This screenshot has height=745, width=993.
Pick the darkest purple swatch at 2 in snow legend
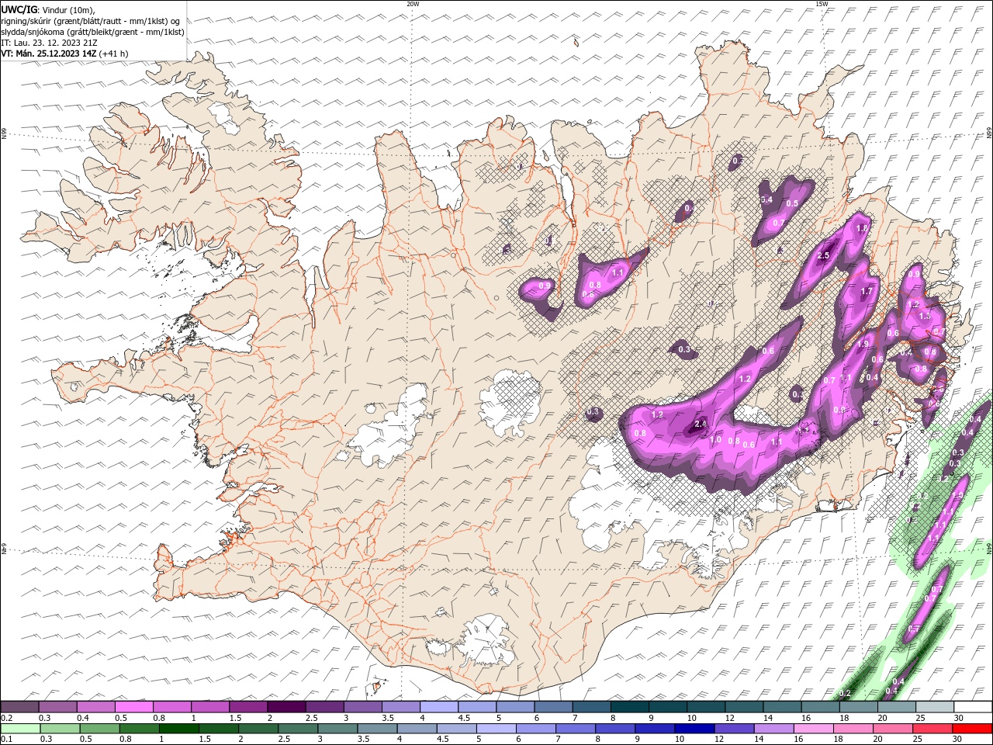pos(285,707)
